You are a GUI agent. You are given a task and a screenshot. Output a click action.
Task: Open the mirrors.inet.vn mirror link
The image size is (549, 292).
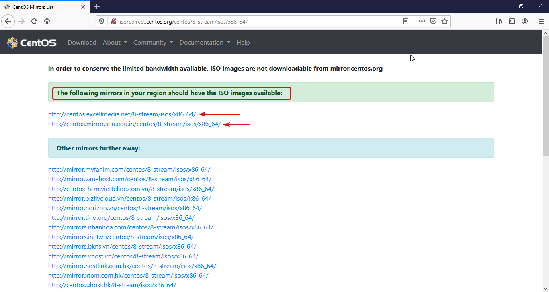click(x=121, y=237)
